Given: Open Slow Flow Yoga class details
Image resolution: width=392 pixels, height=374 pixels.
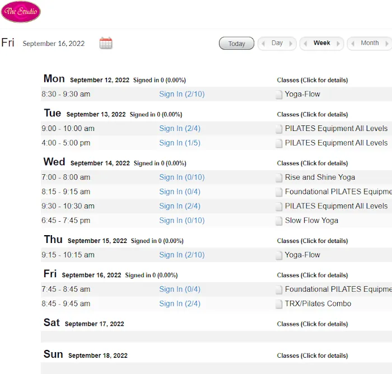Looking at the screenshot, I should (311, 220).
